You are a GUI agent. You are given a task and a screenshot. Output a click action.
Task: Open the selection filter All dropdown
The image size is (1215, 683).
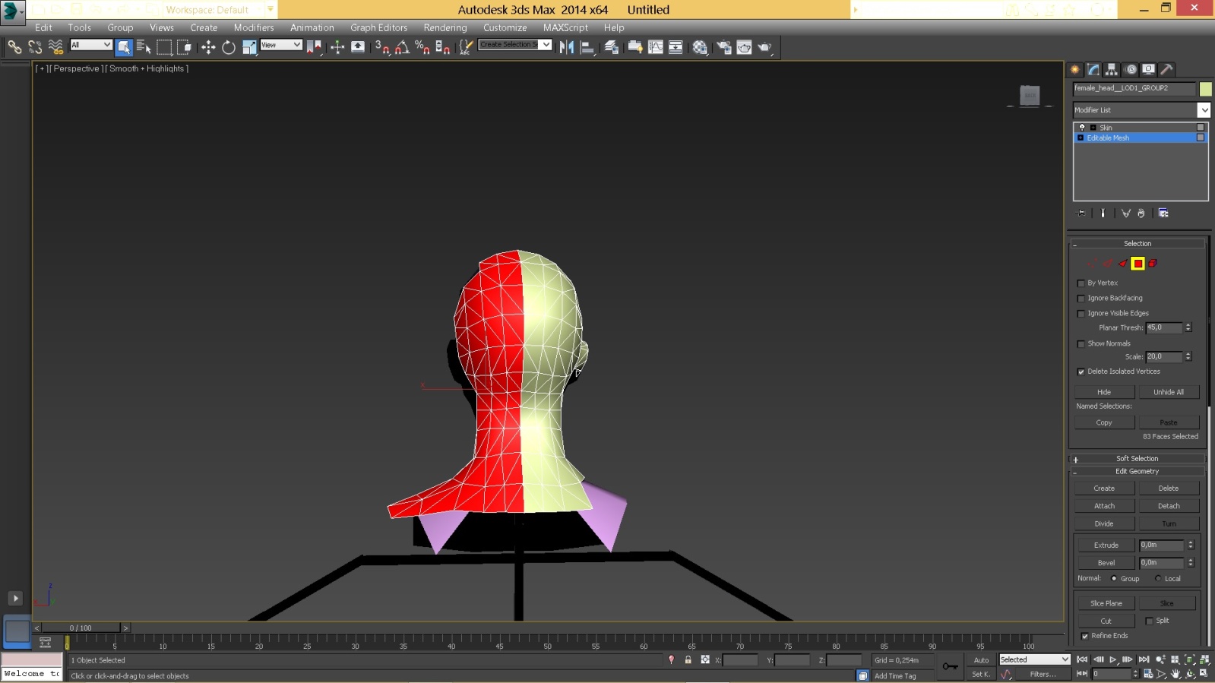pyautogui.click(x=91, y=45)
